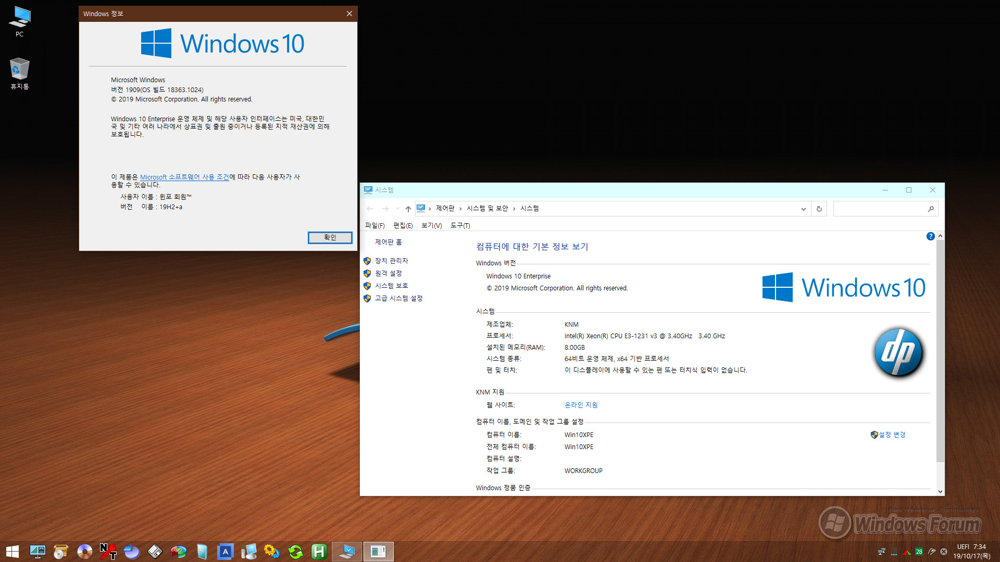Click the scrollbar down arrow in System window
This screenshot has width=1000, height=562.
940,491
